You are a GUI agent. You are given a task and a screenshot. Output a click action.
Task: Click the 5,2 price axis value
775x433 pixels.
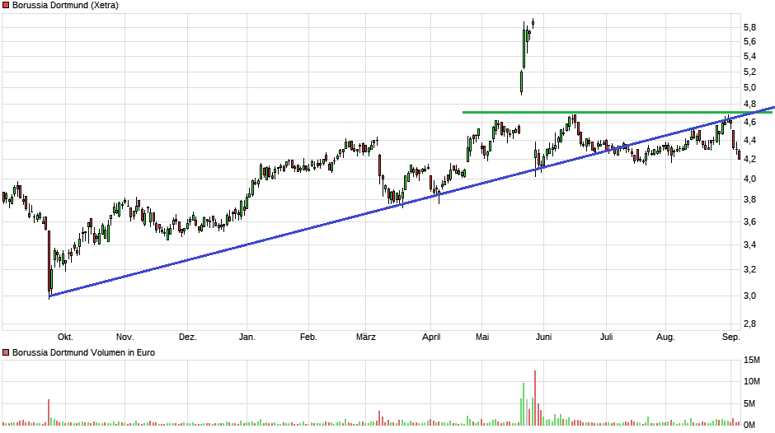click(749, 72)
